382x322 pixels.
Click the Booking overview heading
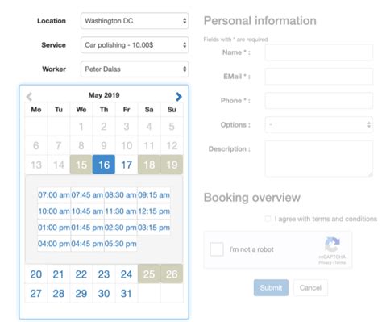pyautogui.click(x=252, y=198)
